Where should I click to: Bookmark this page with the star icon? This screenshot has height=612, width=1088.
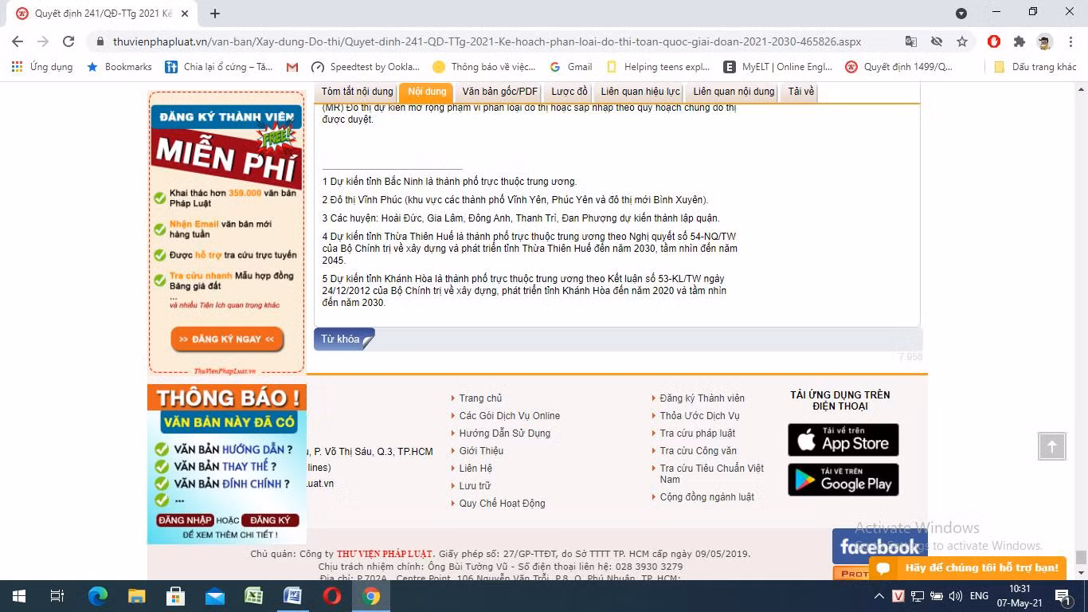pos(962,41)
